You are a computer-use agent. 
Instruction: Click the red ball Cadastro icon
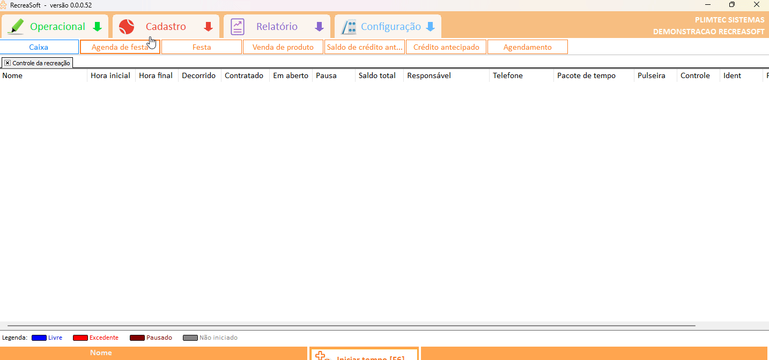(127, 27)
